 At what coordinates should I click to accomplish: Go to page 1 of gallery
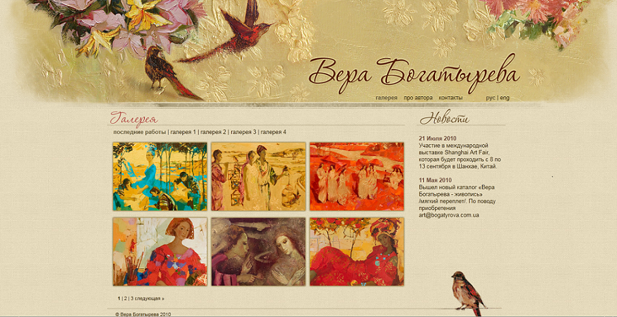click(119, 298)
